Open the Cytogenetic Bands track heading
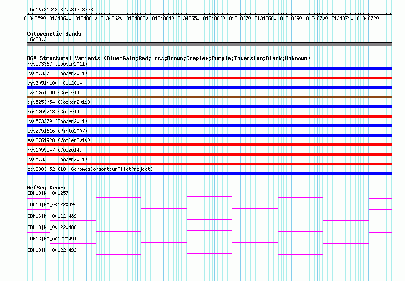405x281 pixels. coord(54,34)
